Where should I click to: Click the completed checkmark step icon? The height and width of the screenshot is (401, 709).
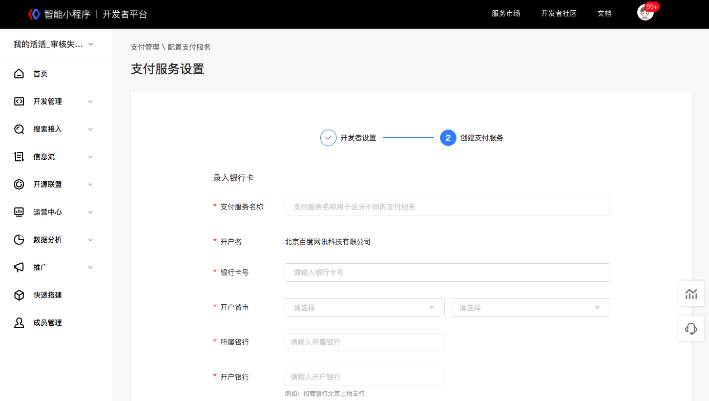coord(328,138)
